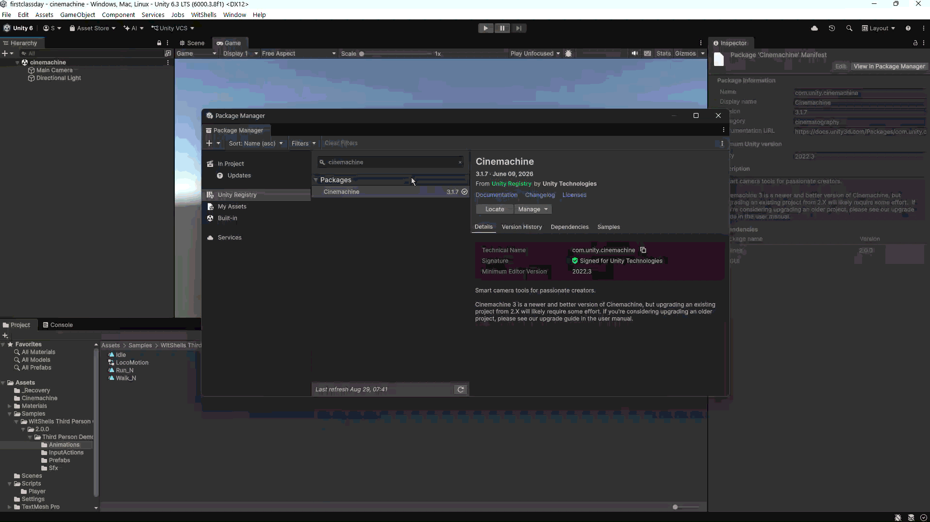The image size is (930, 522).
Task: Toggle the Inspector panel lock icon
Action: click(x=915, y=43)
